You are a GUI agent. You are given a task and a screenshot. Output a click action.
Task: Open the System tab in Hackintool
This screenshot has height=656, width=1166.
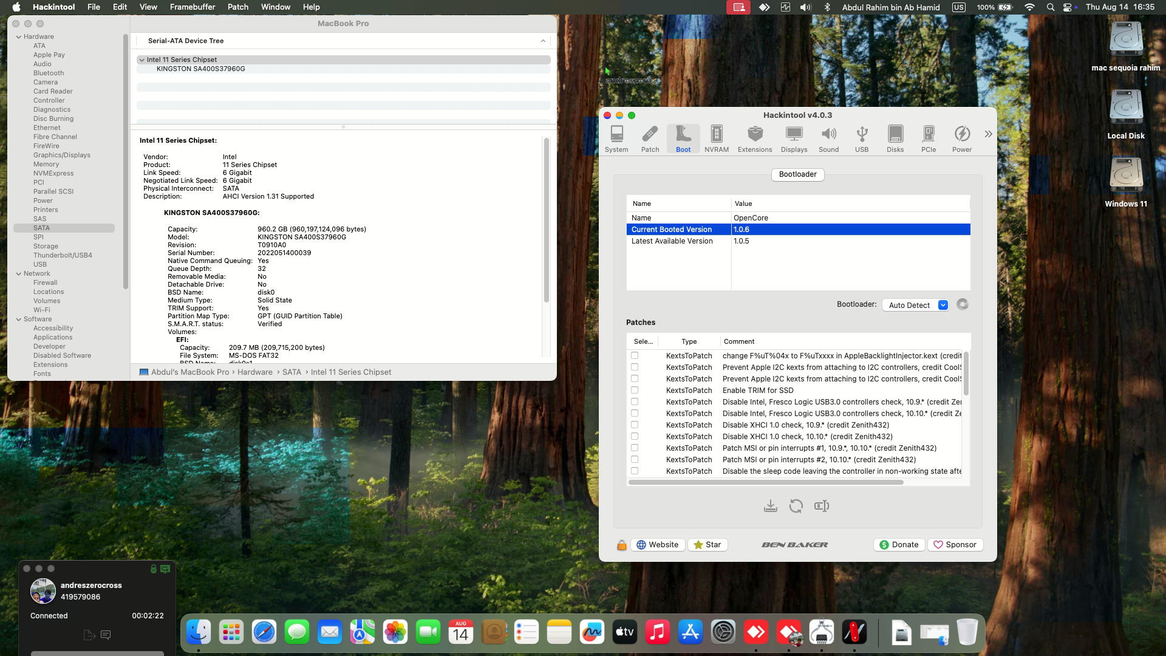(616, 138)
